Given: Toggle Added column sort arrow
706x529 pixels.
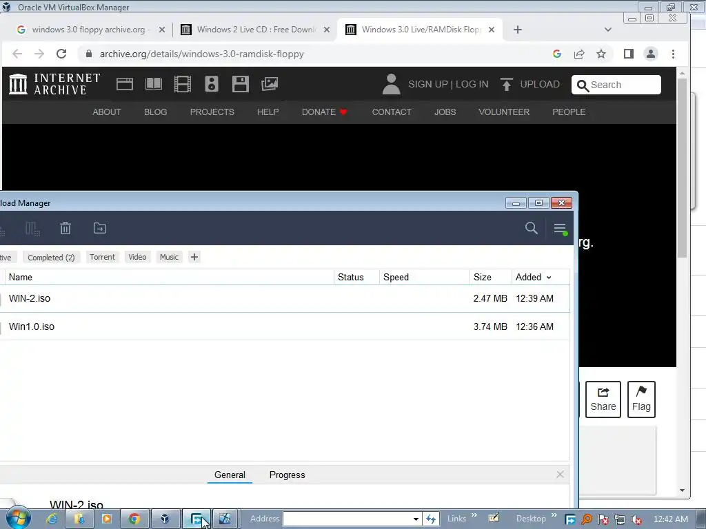Looking at the screenshot, I should [x=549, y=278].
